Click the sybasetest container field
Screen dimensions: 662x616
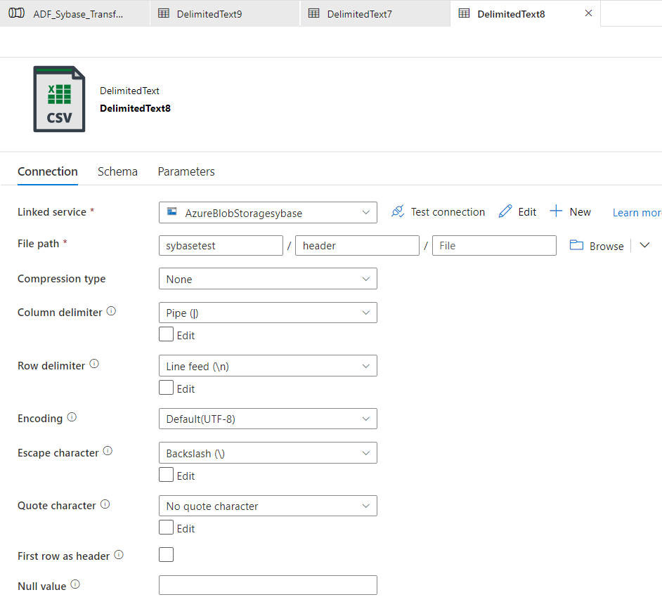point(221,246)
